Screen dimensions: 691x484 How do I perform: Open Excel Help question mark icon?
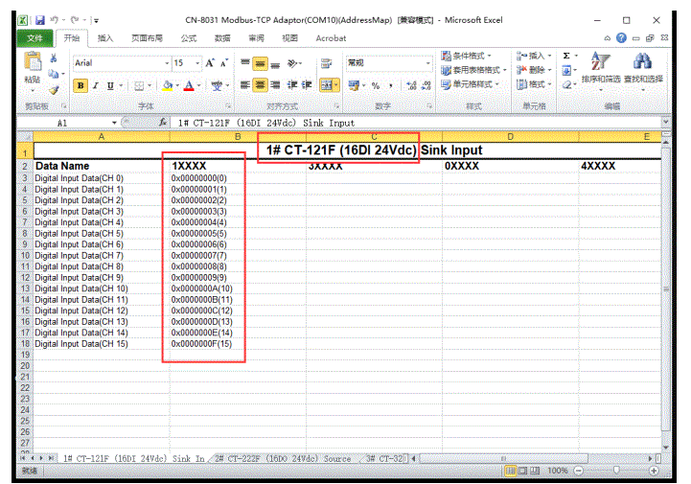pos(621,38)
